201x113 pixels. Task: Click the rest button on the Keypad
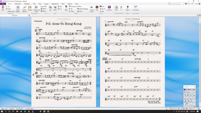tap(187, 104)
